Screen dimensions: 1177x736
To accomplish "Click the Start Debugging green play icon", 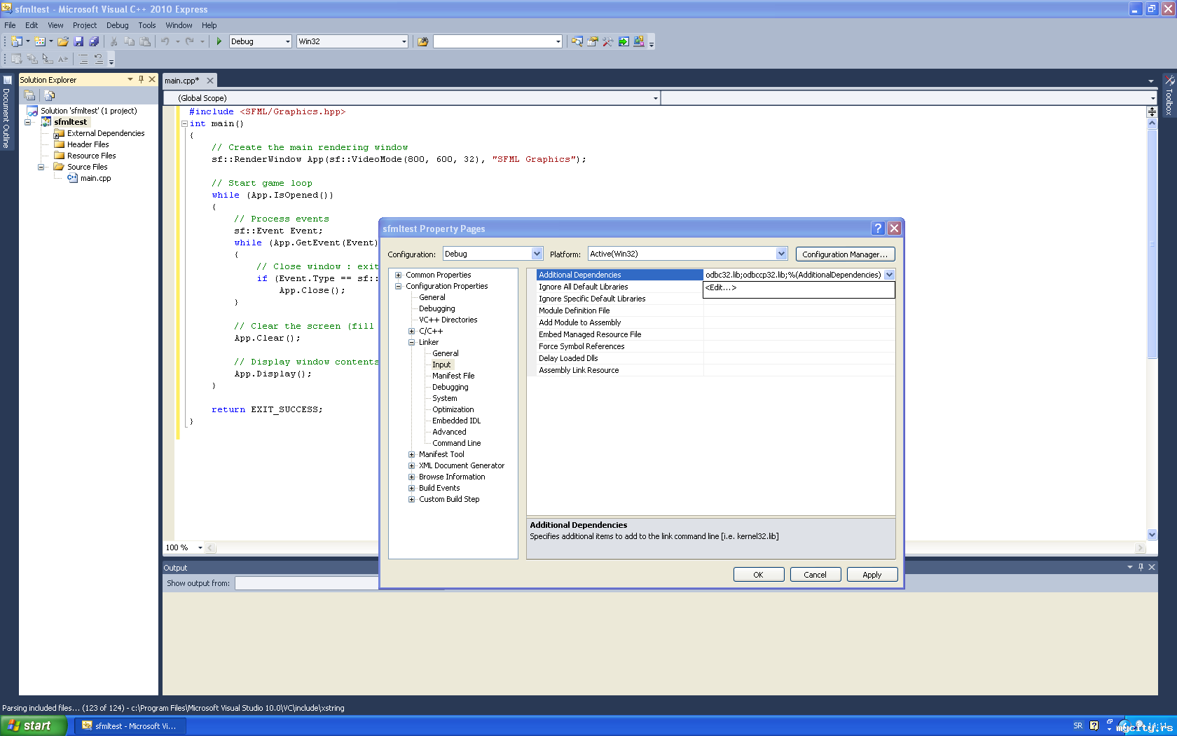I will click(x=219, y=41).
